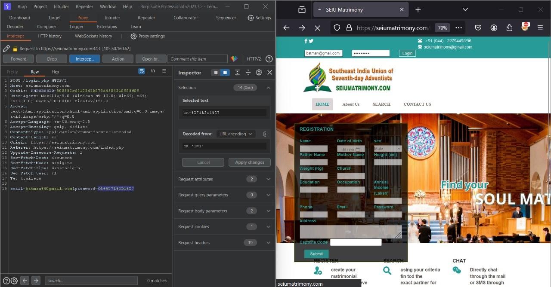Open a new Firefox tab

click(418, 9)
